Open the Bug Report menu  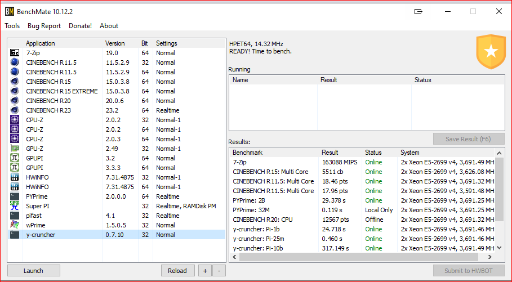44,26
